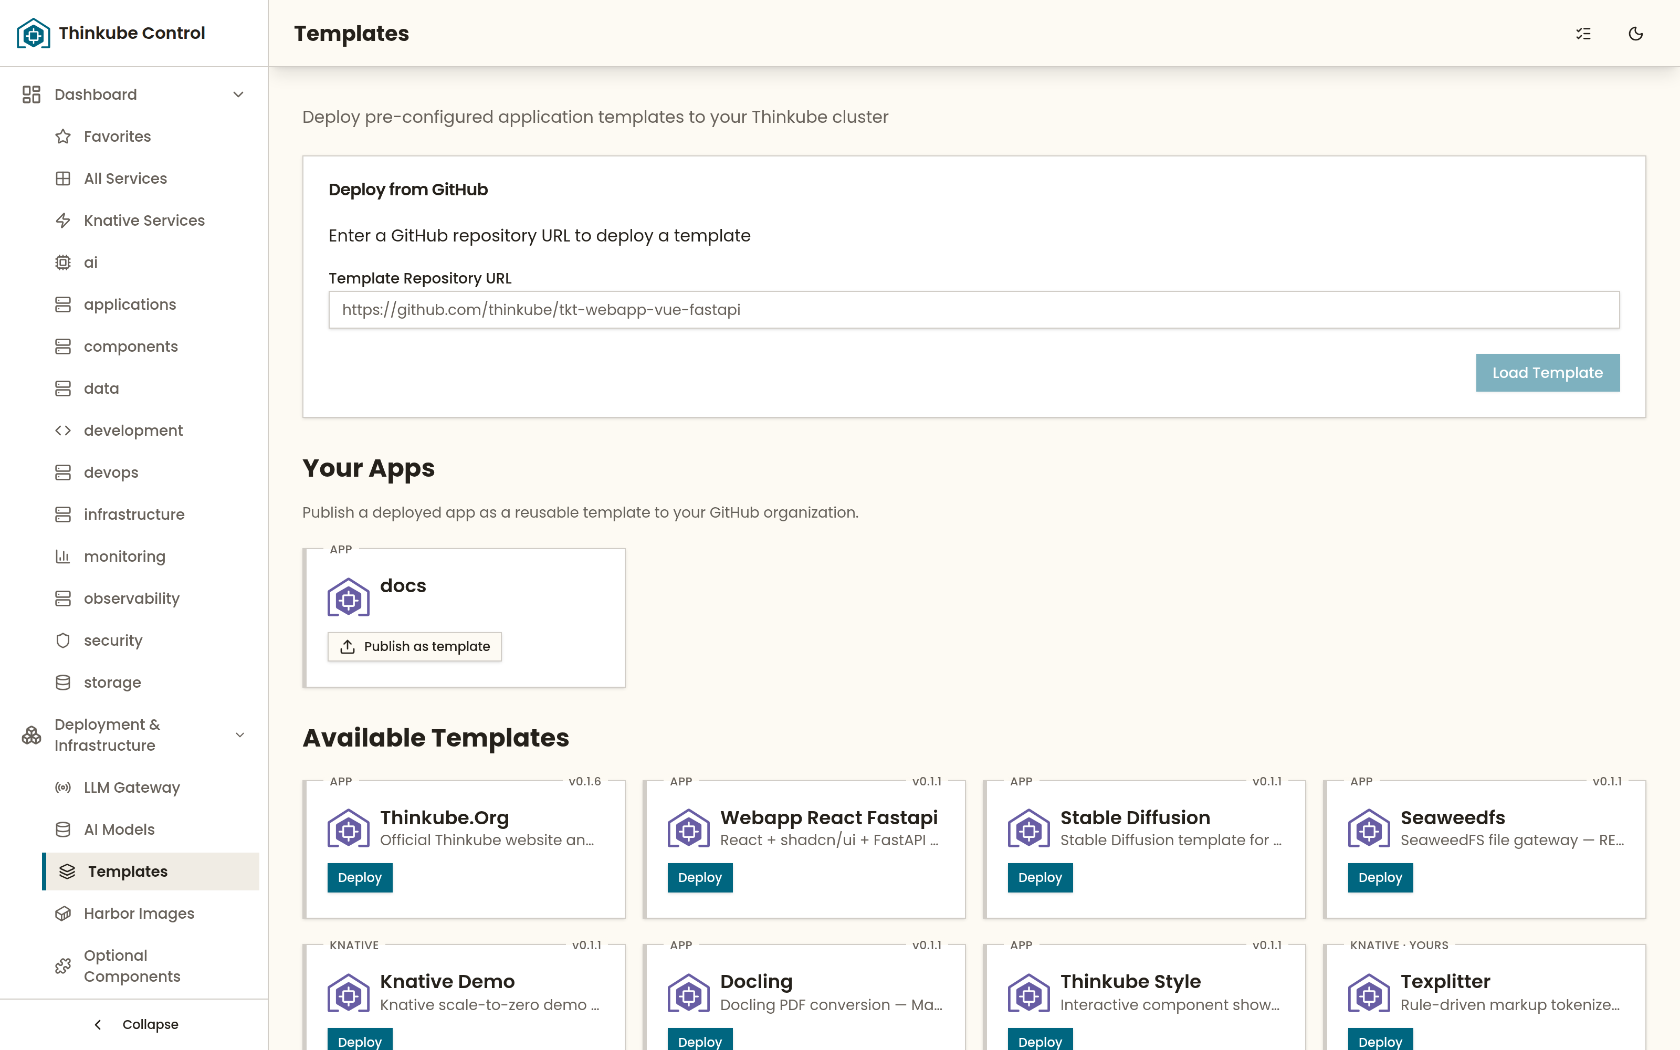Select the ai chip icon
This screenshot has height=1050, width=1680.
coord(63,262)
